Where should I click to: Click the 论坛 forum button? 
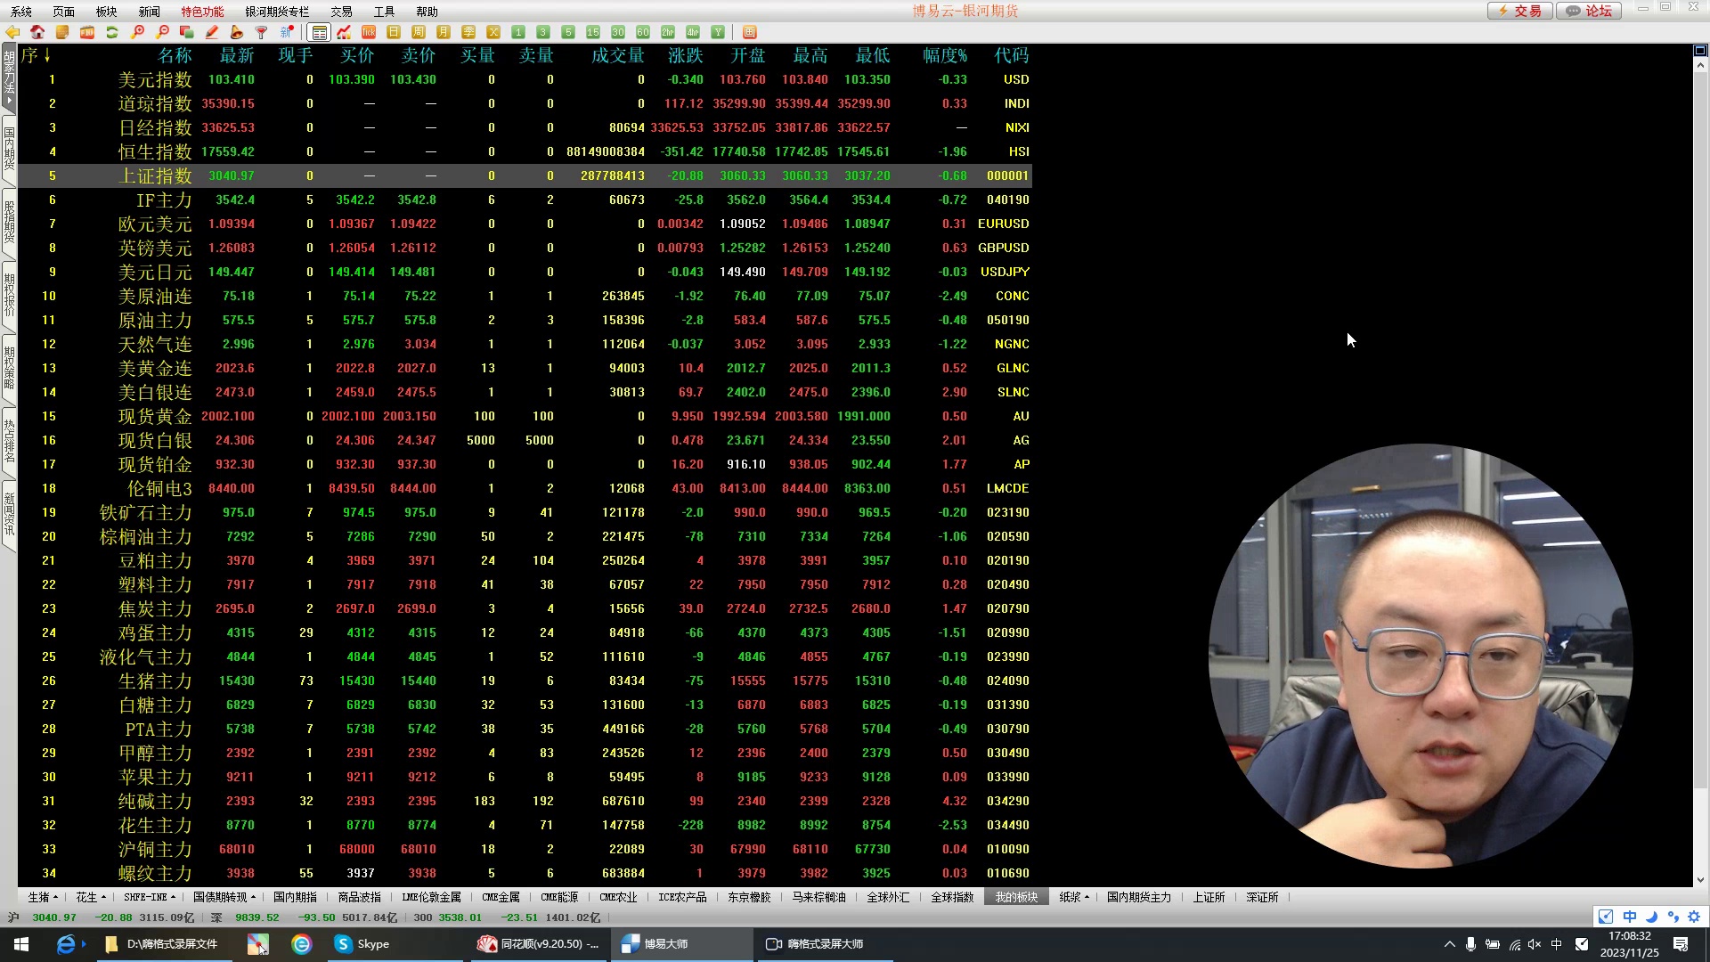click(1590, 11)
